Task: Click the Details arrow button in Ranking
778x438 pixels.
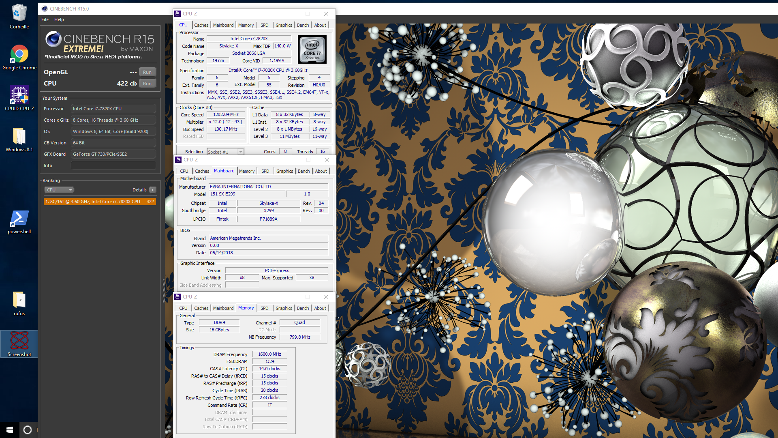Action: tap(153, 190)
